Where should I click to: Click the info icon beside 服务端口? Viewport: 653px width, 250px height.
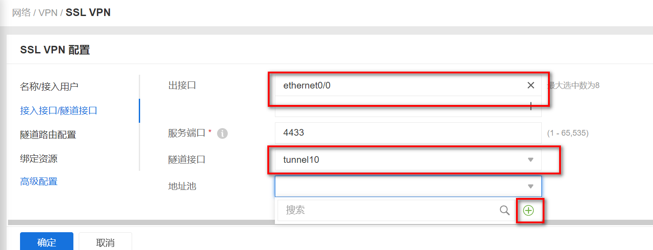[222, 133]
